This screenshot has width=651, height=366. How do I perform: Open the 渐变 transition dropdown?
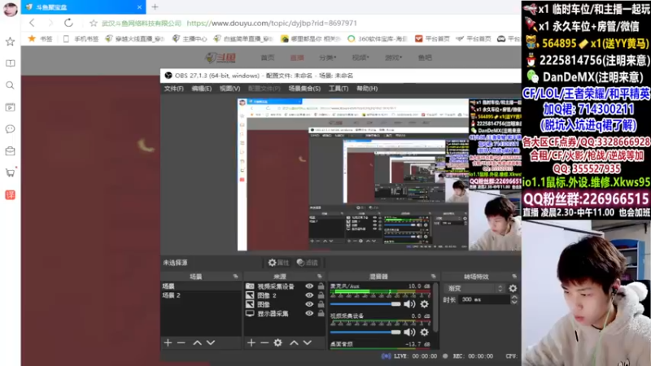coord(474,289)
